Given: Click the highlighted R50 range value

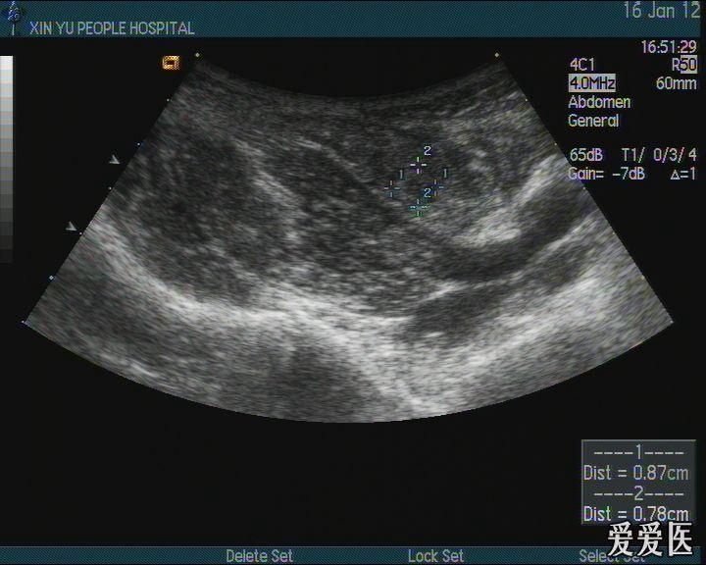Looking at the screenshot, I should [682, 65].
